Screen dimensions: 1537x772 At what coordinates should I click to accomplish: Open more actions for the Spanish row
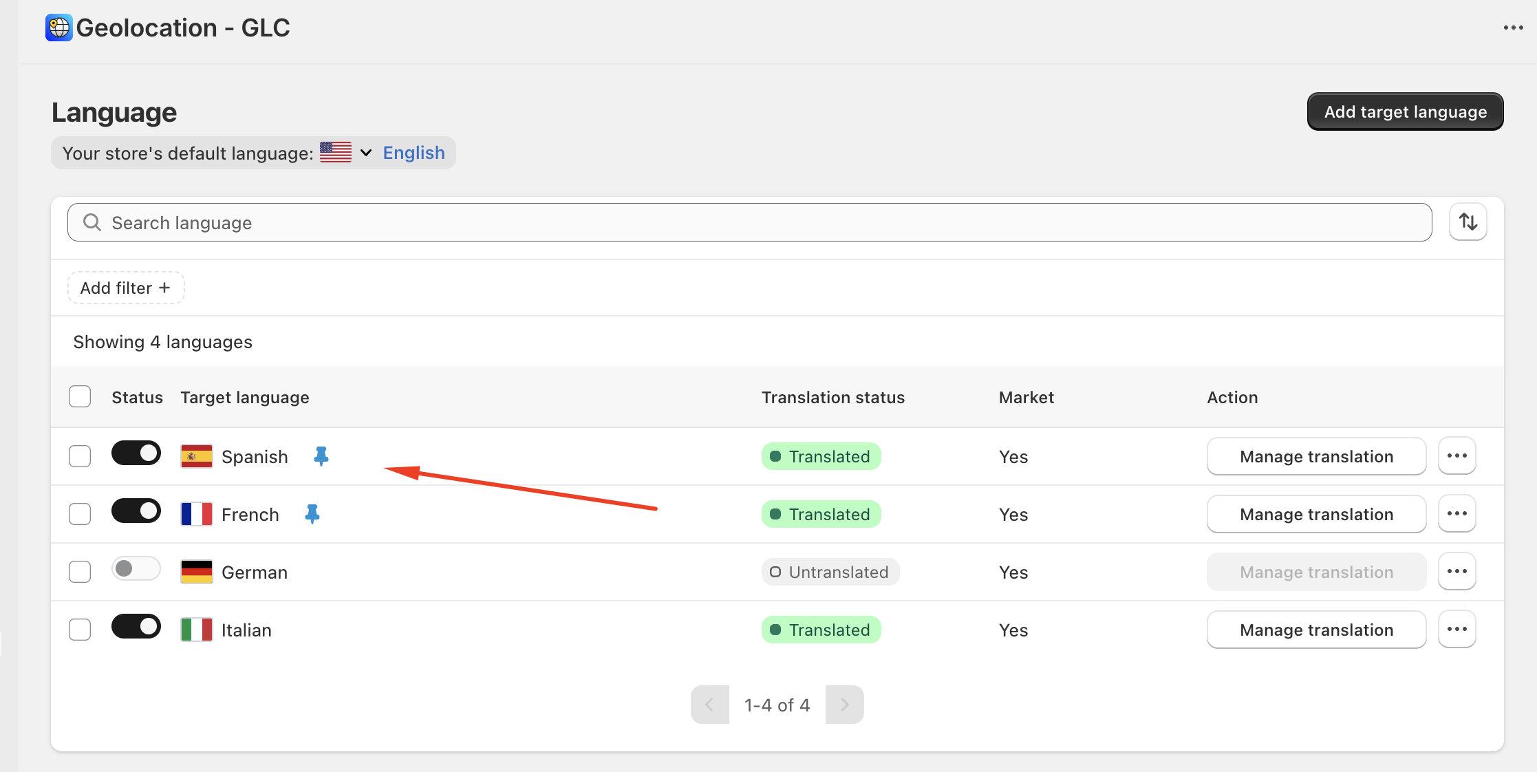(1457, 456)
